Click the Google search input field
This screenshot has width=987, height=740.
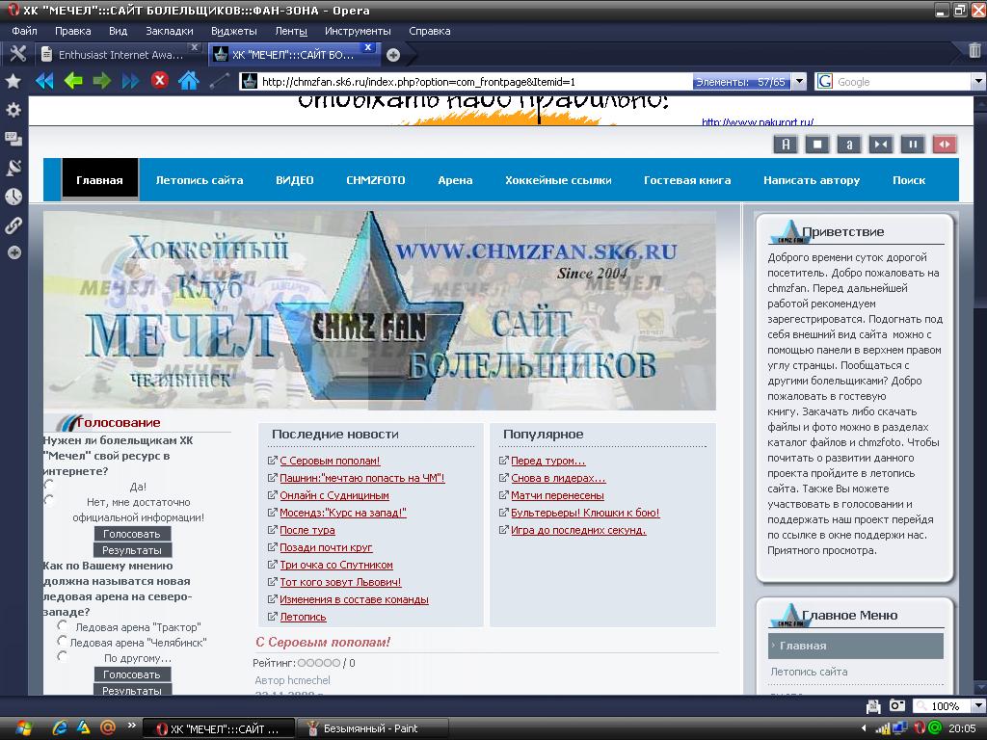coord(902,82)
